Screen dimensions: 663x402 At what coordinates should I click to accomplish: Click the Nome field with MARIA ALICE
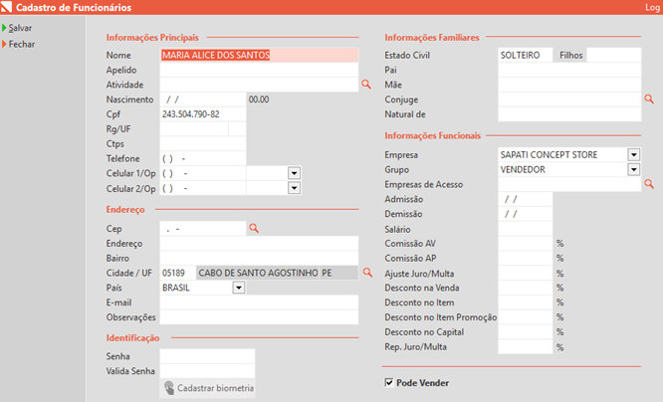pos(259,56)
